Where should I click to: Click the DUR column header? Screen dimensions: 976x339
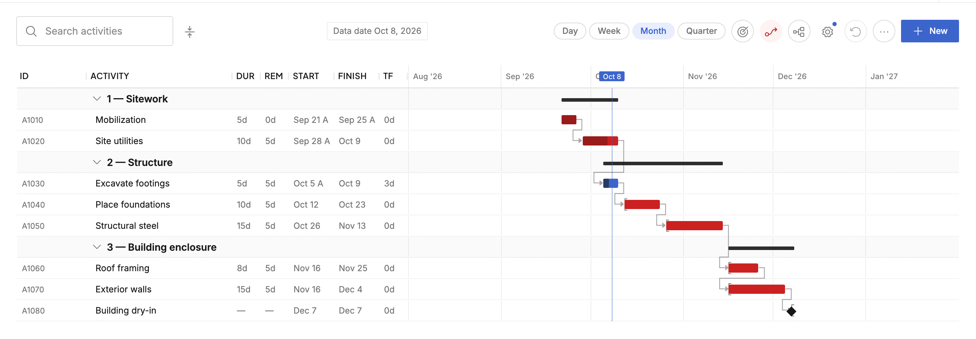[x=245, y=76]
